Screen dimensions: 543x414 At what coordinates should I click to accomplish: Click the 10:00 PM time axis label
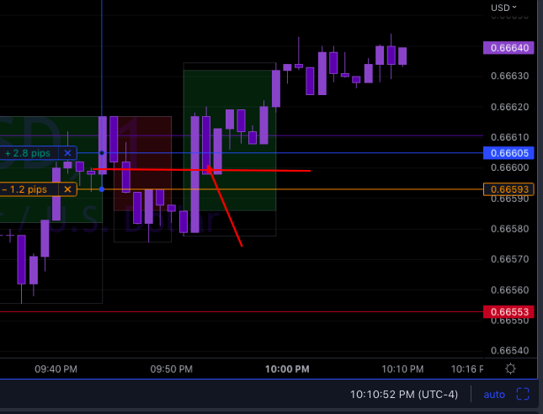coord(287,369)
